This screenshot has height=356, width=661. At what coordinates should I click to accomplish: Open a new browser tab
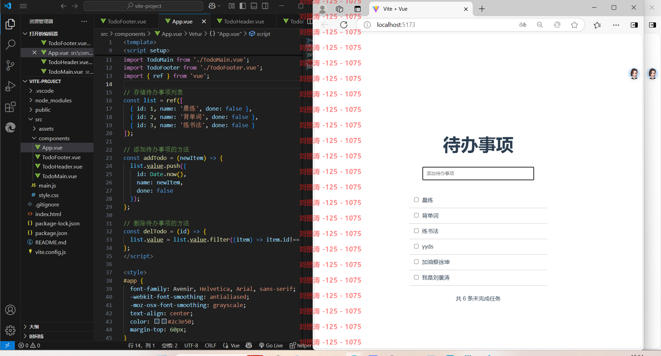click(x=482, y=9)
